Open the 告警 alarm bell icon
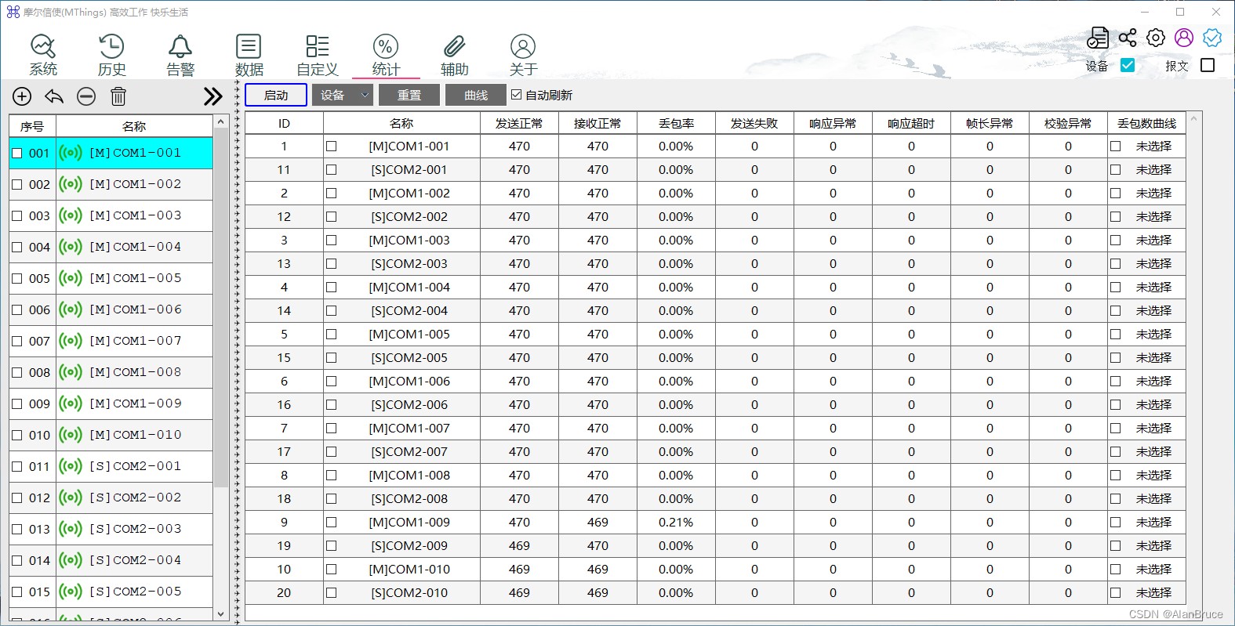This screenshot has height=626, width=1235. pos(180,55)
